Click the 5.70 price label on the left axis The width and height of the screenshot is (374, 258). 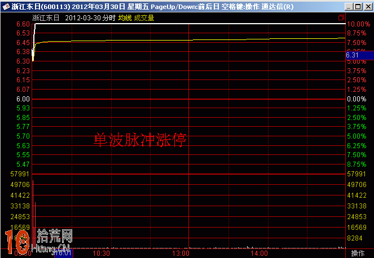coord(23,136)
